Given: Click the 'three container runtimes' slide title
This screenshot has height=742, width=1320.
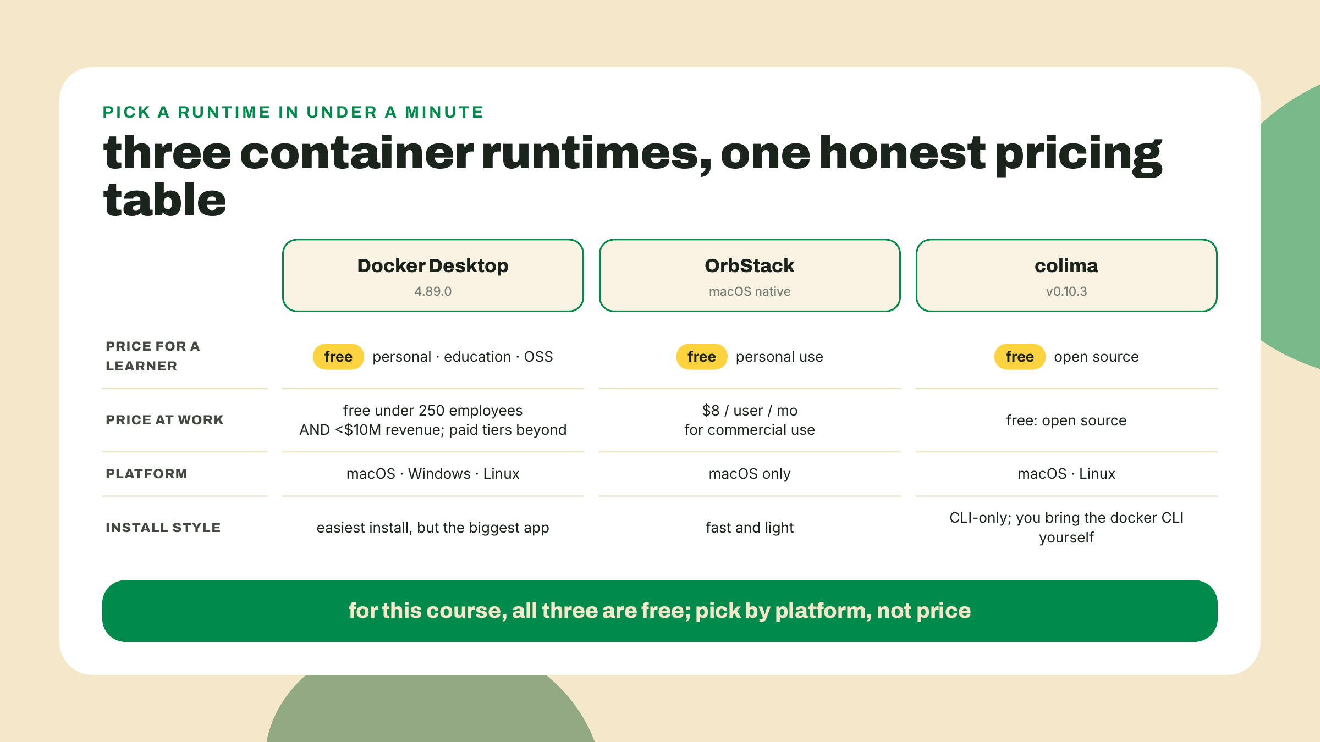Looking at the screenshot, I should (x=632, y=176).
